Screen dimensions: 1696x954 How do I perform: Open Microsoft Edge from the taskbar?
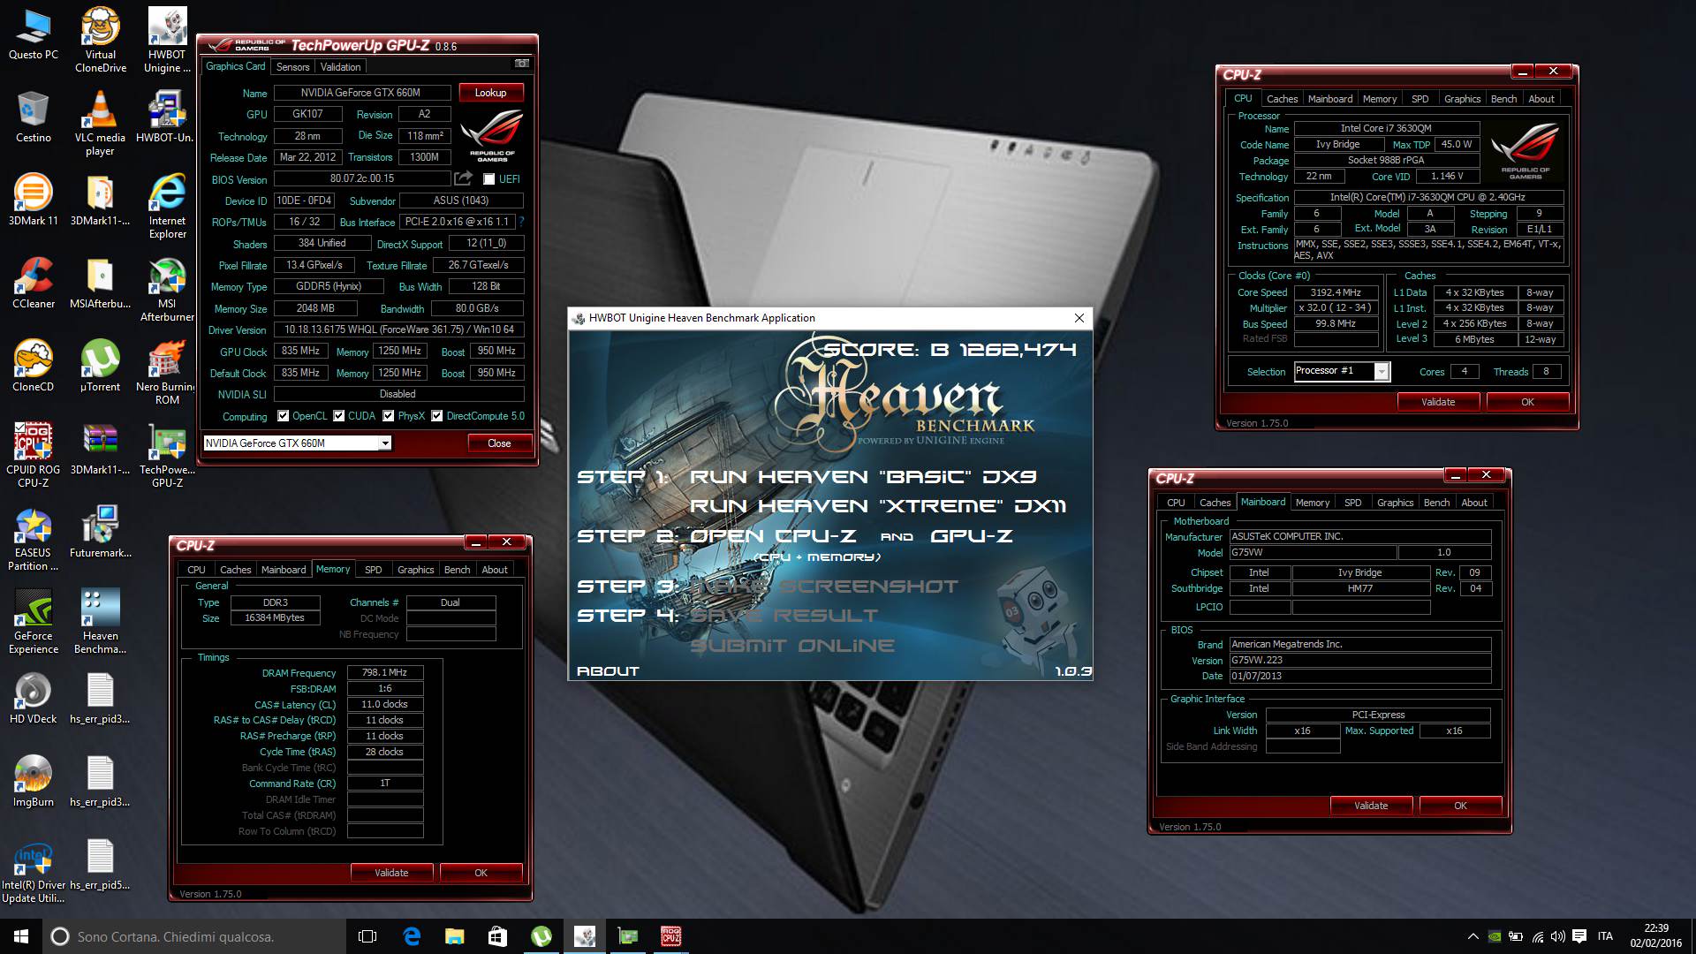[412, 936]
